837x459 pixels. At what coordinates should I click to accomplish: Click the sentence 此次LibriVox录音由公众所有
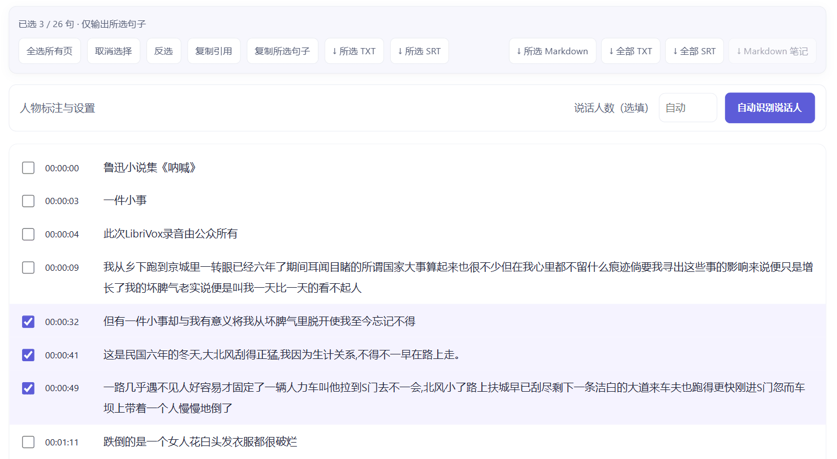170,234
